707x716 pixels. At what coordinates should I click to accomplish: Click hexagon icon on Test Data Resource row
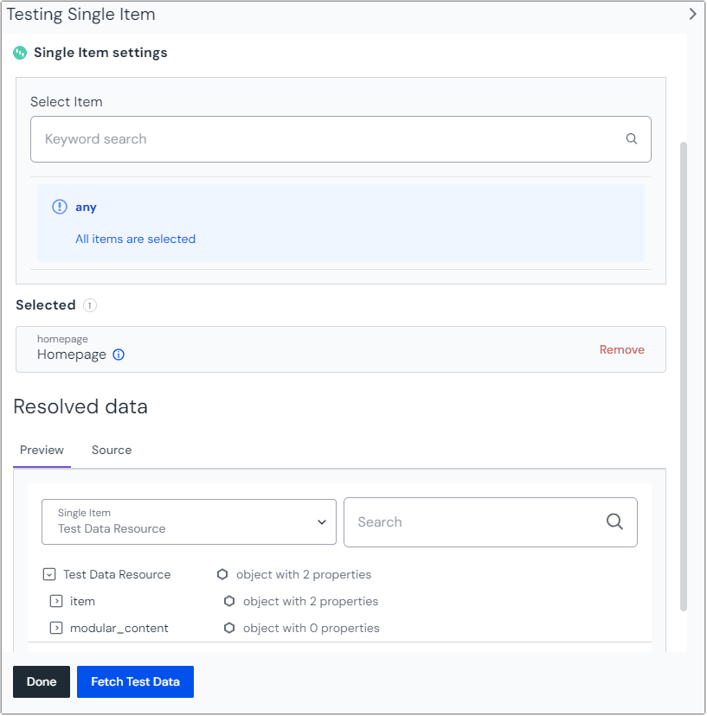pyautogui.click(x=222, y=574)
